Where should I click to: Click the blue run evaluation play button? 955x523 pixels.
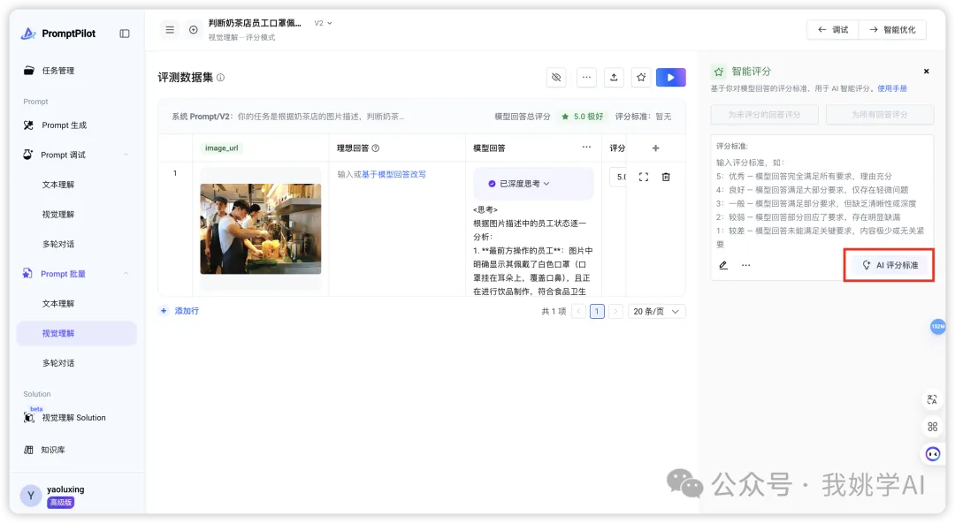pyautogui.click(x=670, y=78)
